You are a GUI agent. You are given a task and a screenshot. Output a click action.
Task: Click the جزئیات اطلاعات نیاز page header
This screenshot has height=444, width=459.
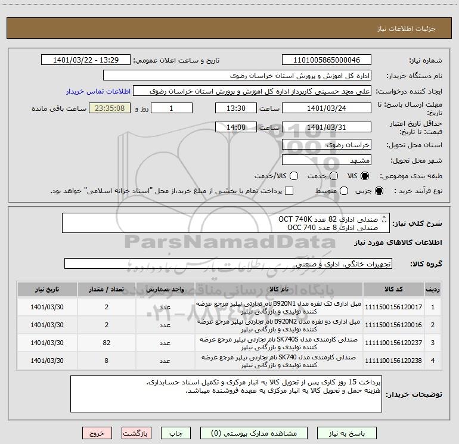(407, 29)
